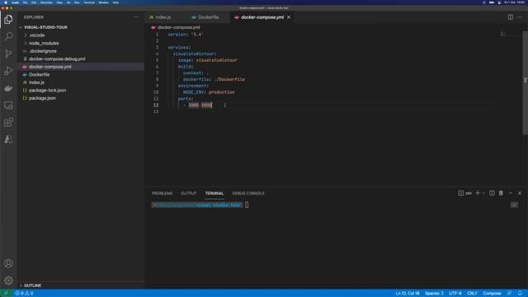Maximize the panel size
Image resolution: width=528 pixels, height=297 pixels.
(511, 193)
